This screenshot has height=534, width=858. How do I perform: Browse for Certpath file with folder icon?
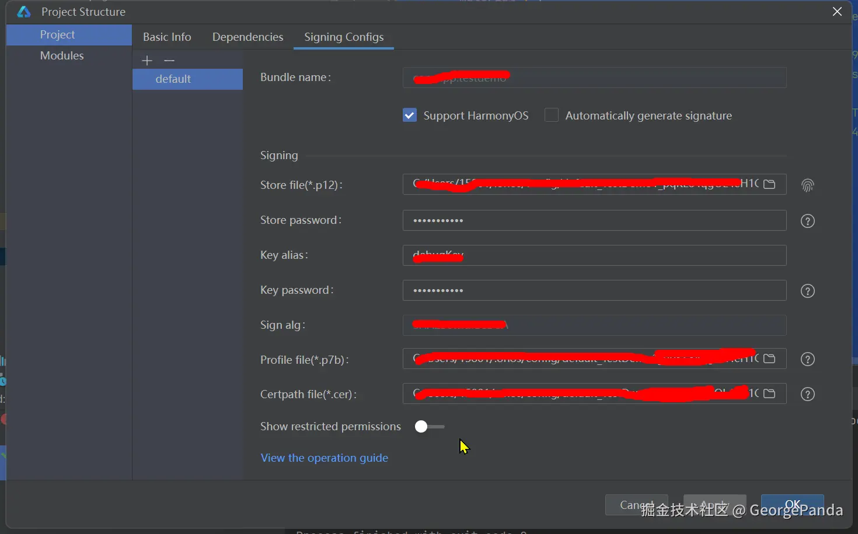(x=769, y=394)
